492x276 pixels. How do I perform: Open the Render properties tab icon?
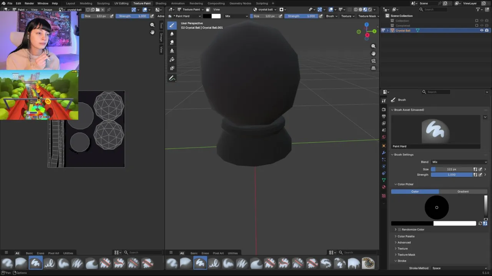coord(384,109)
